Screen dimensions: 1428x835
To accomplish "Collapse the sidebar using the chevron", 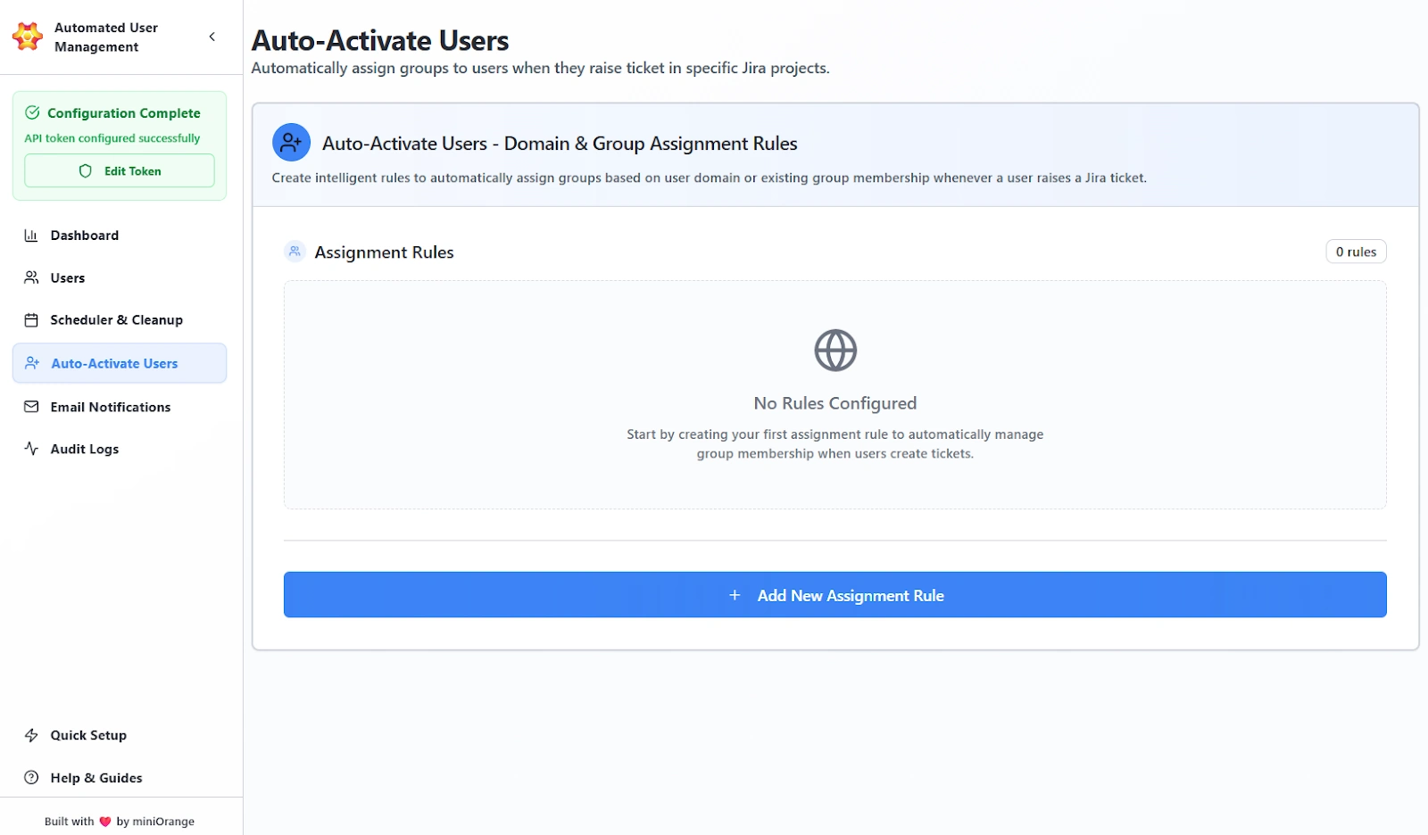I will pos(212,37).
